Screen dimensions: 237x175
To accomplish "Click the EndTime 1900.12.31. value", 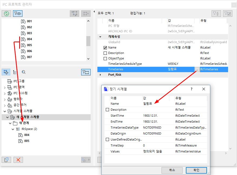I will (x=150, y=122).
